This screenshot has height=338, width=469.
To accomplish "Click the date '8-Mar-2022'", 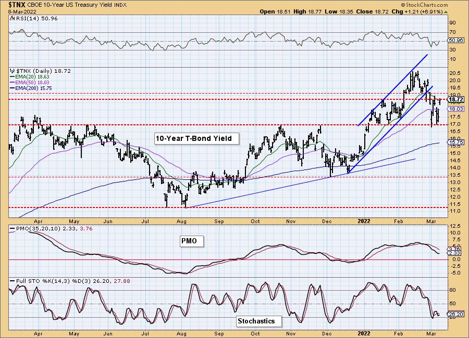I will click(x=22, y=12).
